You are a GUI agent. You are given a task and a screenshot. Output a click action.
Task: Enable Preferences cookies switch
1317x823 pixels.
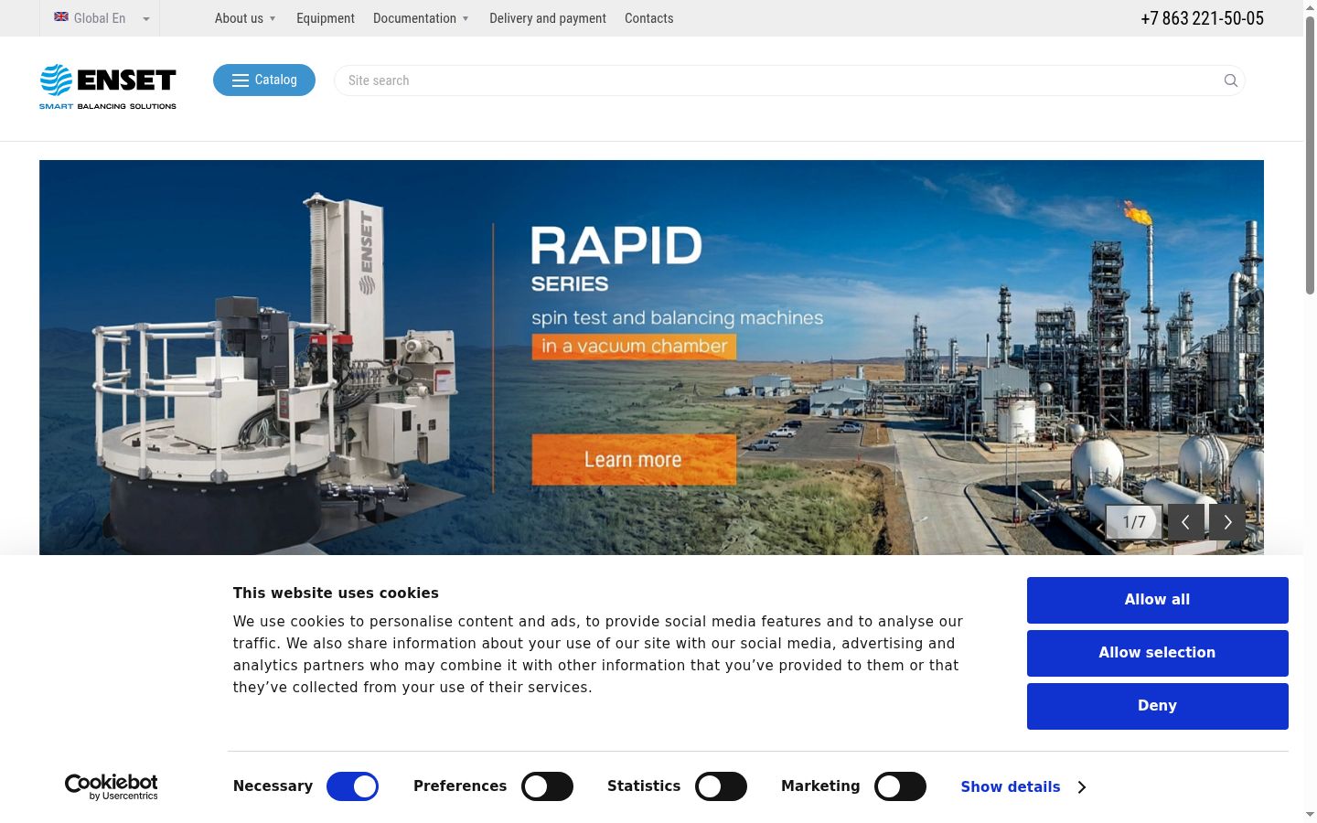click(547, 786)
